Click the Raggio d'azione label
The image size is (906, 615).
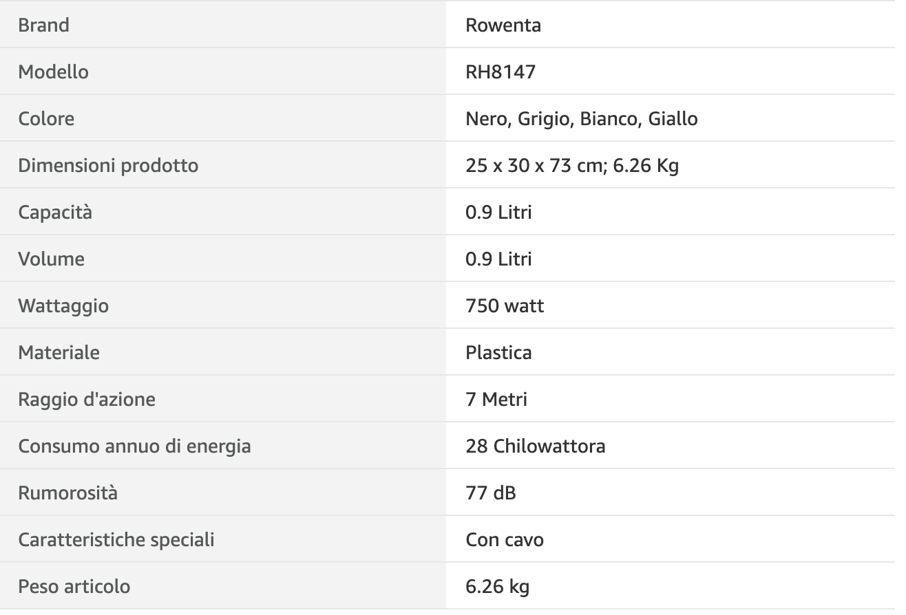tap(87, 399)
